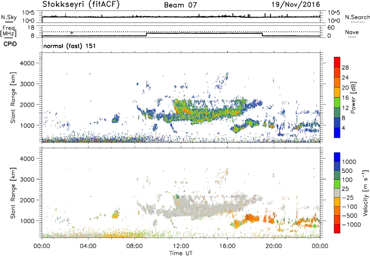Click the '04:00' time axis tick label
370x256 pixels.
[88, 246]
